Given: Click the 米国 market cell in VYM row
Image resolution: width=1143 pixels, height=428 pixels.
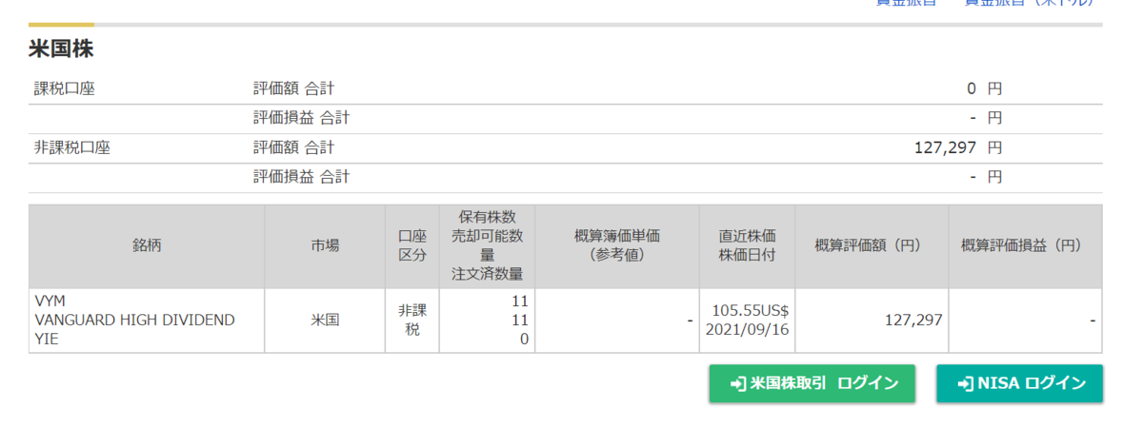Looking at the screenshot, I should click(x=325, y=321).
